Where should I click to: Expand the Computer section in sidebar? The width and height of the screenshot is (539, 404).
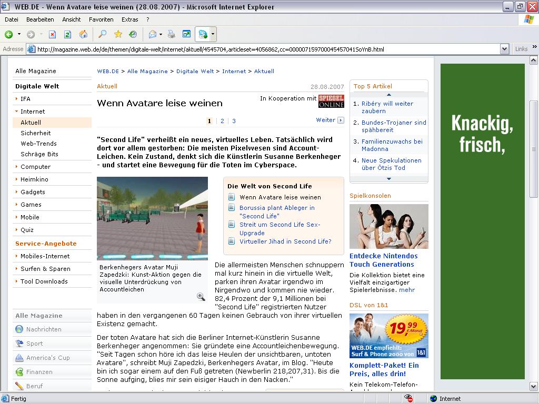35,167
